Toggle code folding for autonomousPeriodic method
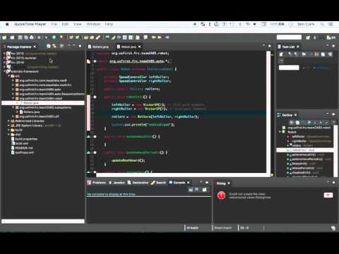The image size is (339, 254). pyautogui.click(x=95, y=152)
